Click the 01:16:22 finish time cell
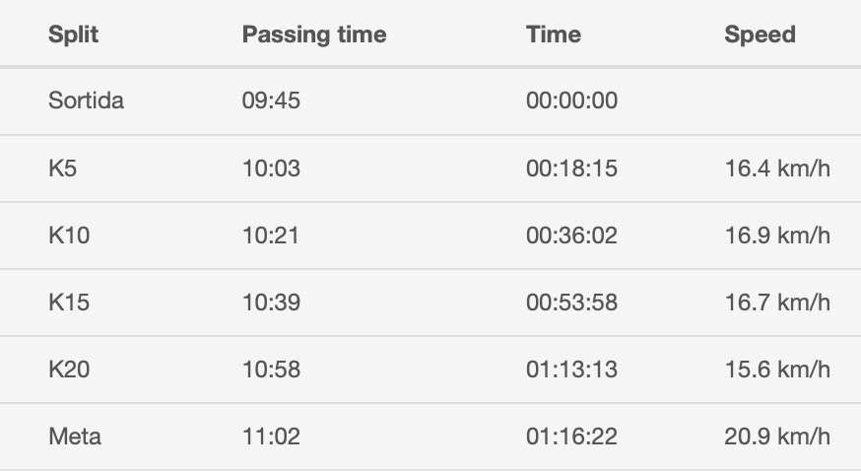Viewport: 861px width, 471px height. [571, 437]
